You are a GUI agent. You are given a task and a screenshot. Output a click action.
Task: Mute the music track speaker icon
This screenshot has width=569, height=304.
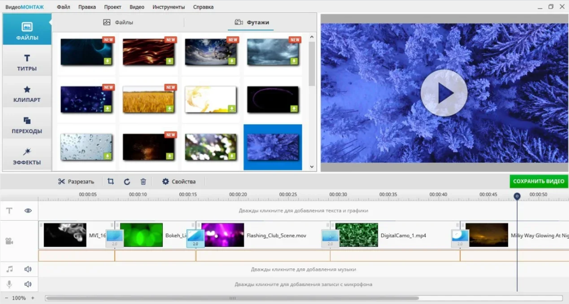28,269
